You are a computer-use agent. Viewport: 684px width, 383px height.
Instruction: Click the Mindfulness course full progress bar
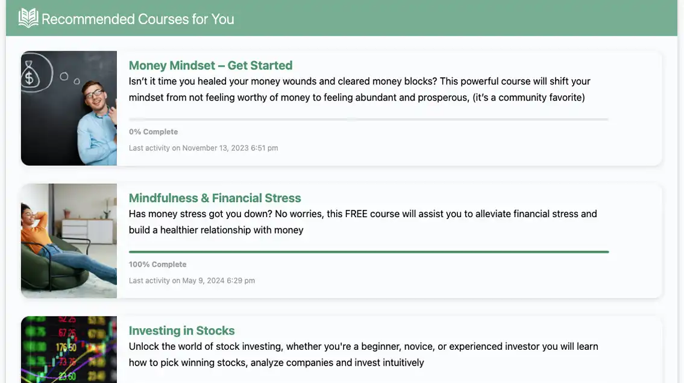369,252
